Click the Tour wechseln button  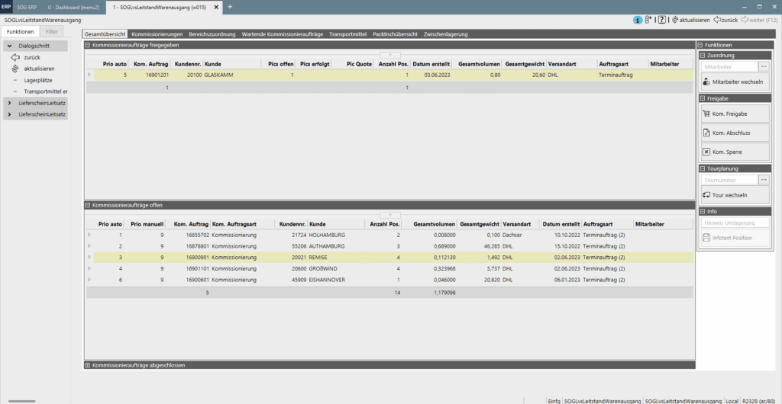pyautogui.click(x=735, y=195)
